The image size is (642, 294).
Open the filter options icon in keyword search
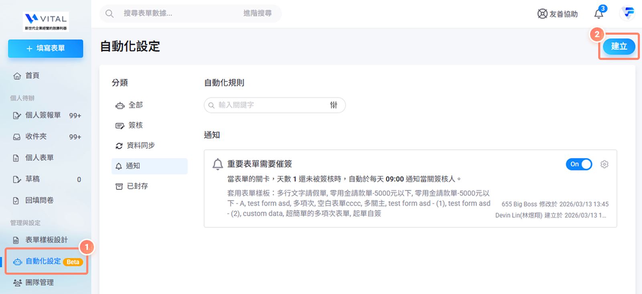coord(334,105)
